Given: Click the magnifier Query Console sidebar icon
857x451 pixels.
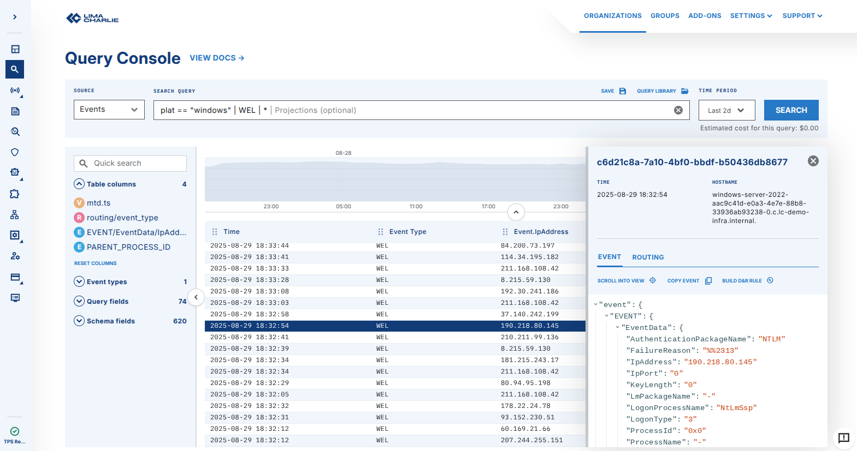Looking at the screenshot, I should [x=15, y=69].
